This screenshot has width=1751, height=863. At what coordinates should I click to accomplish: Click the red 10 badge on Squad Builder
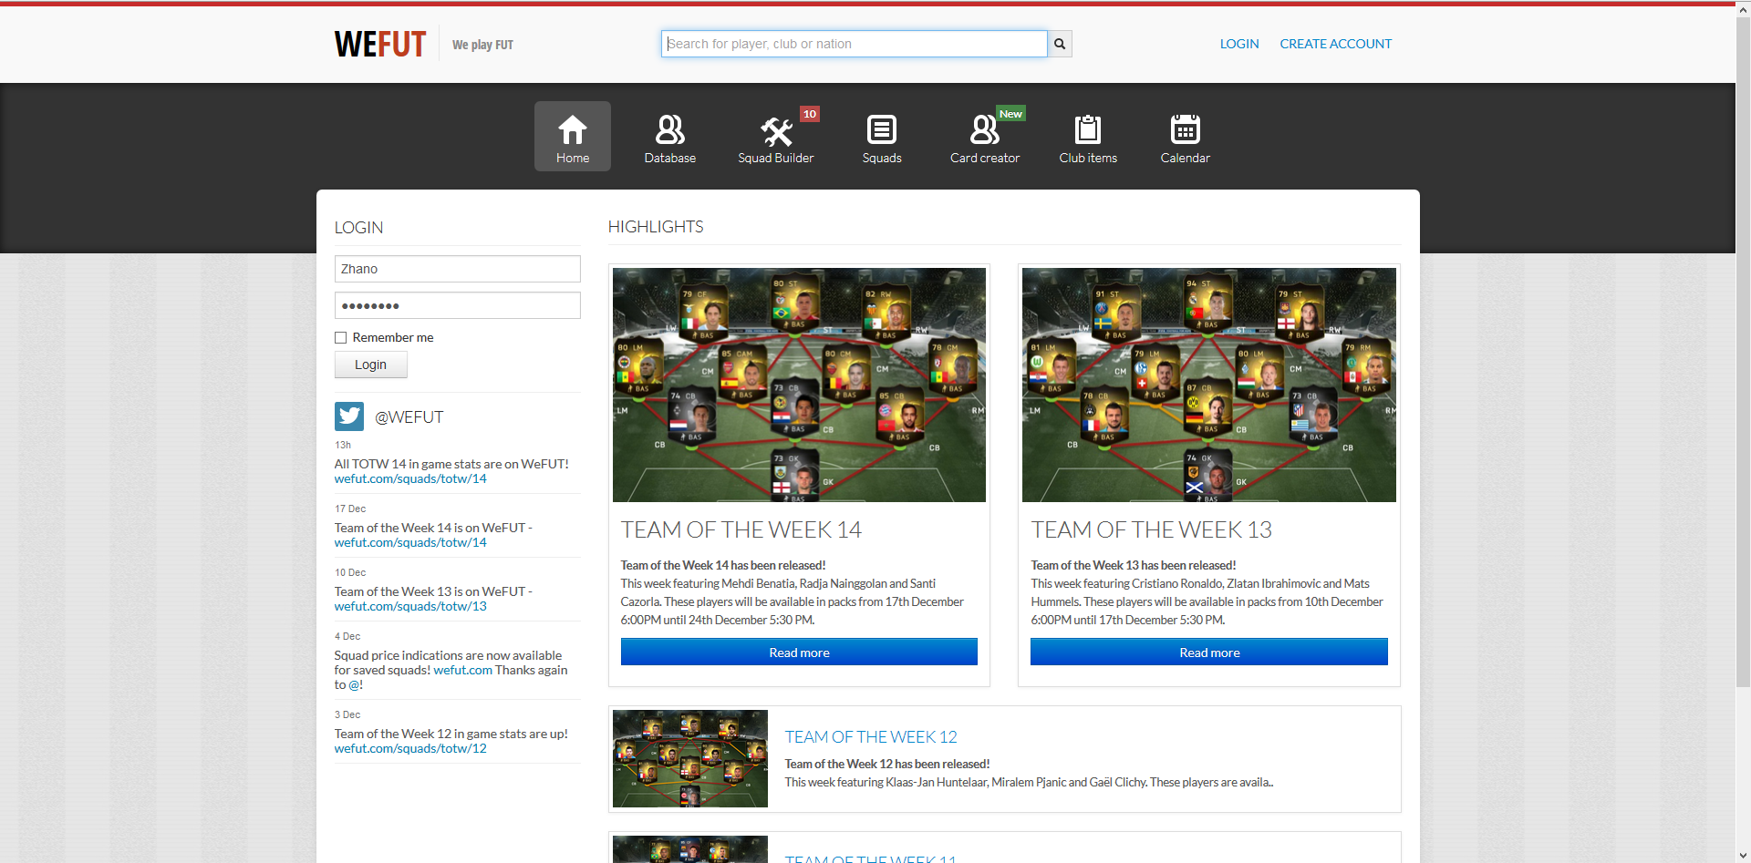coord(810,114)
